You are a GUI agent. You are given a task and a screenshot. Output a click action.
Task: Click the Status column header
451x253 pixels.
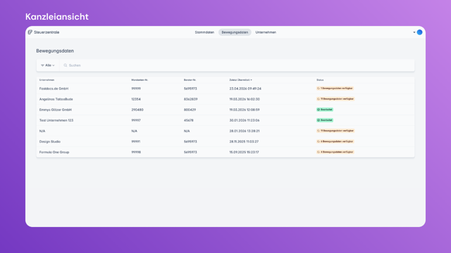[320, 80]
